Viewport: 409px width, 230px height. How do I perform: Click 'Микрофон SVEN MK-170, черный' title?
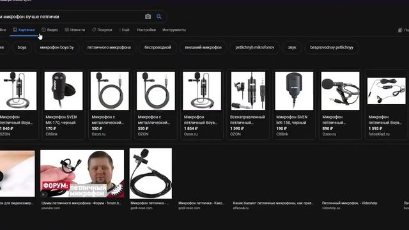(61, 119)
